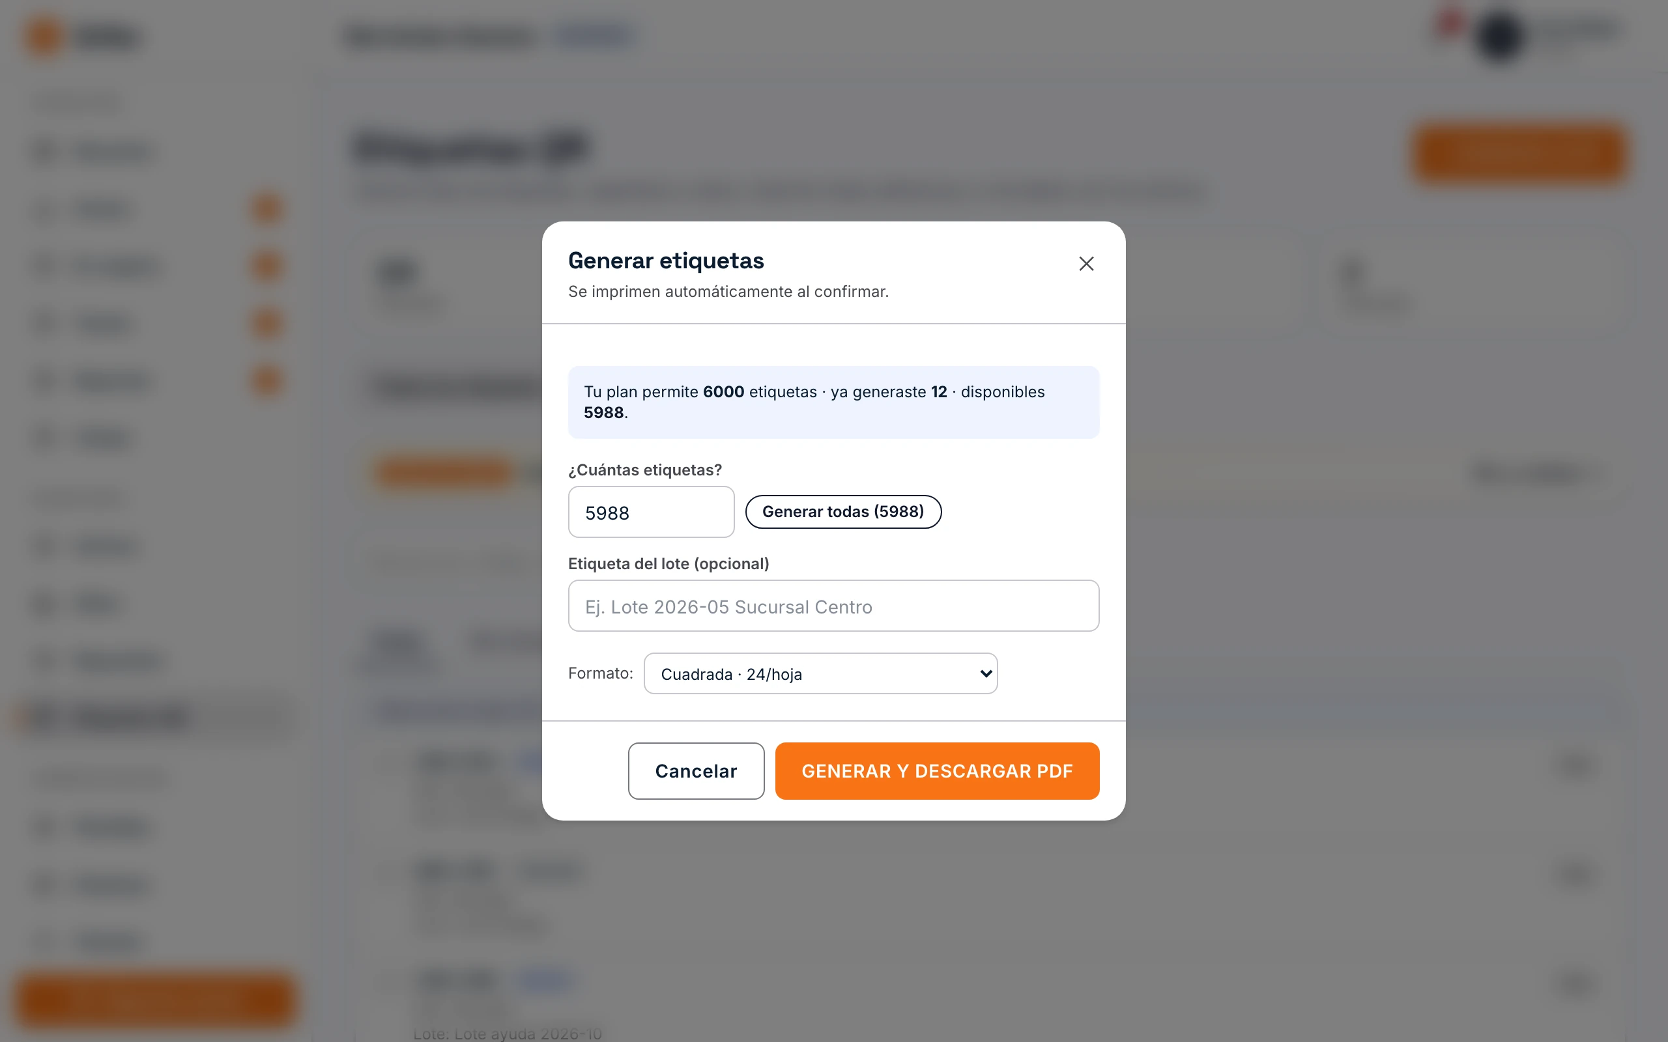Click Generar todas (5988) pill button
1668x1042 pixels.
pyautogui.click(x=843, y=512)
